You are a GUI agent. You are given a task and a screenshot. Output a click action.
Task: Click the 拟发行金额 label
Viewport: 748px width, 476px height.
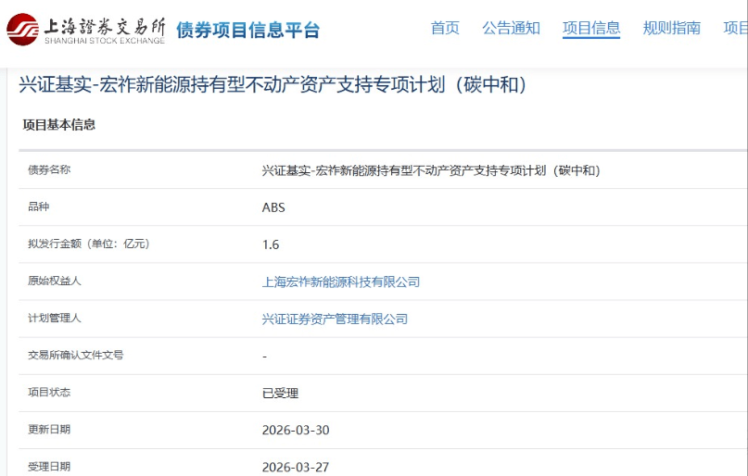(x=89, y=244)
